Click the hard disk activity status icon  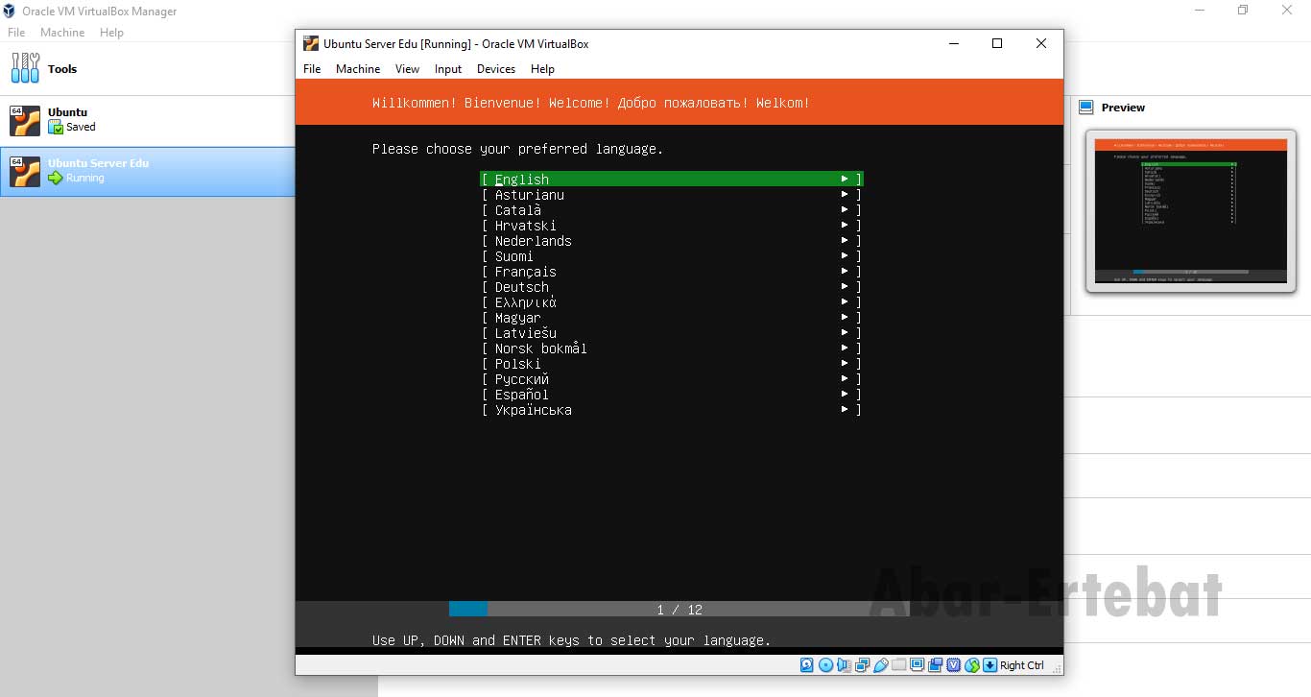(807, 665)
